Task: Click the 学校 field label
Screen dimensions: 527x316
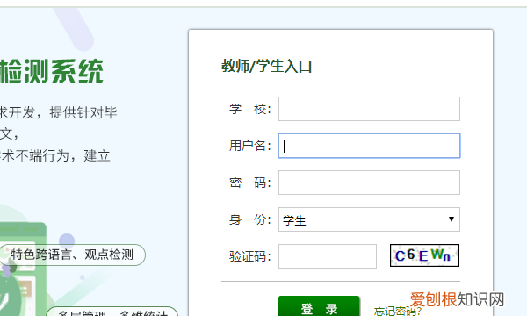Action: pyautogui.click(x=249, y=109)
